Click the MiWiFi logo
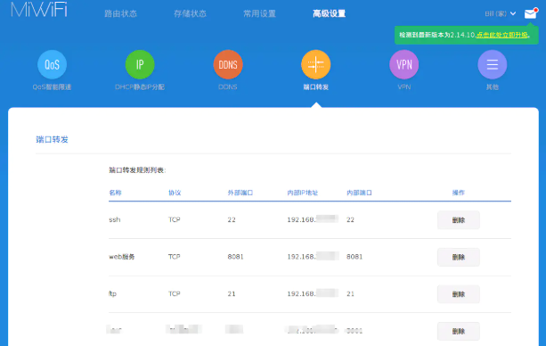 click(x=38, y=10)
